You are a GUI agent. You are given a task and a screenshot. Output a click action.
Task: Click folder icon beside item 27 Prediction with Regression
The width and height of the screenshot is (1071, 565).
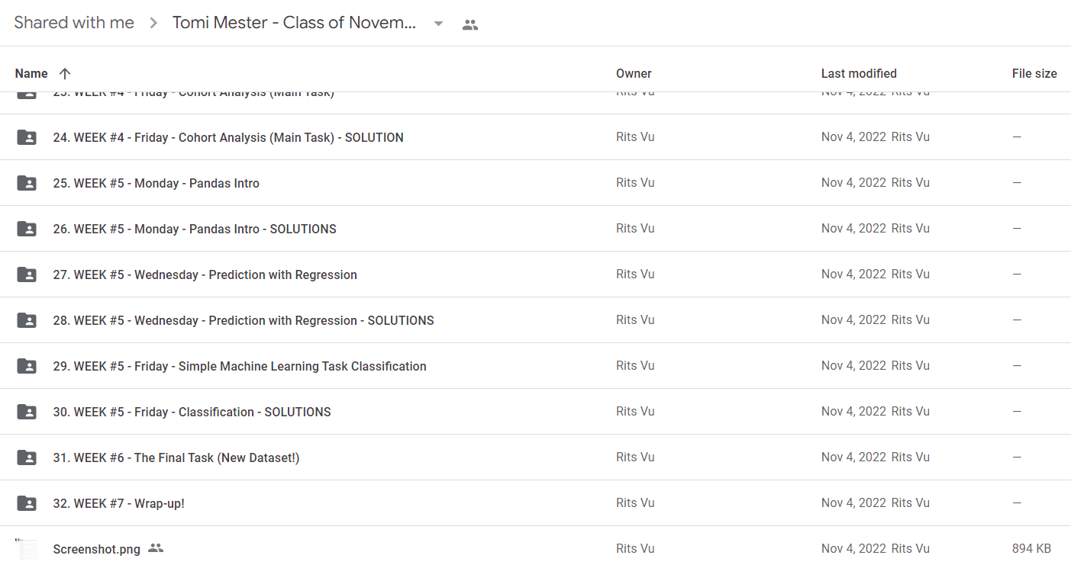coord(27,274)
